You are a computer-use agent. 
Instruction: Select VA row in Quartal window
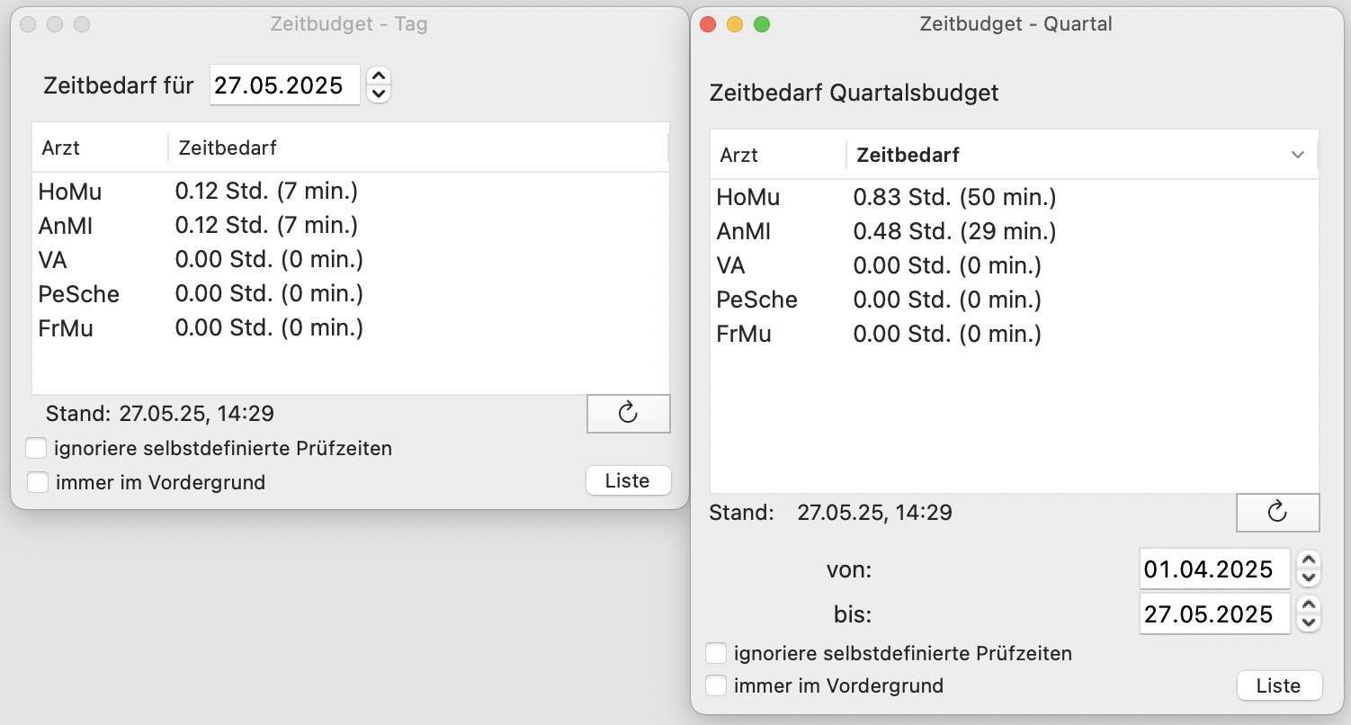point(1015,266)
